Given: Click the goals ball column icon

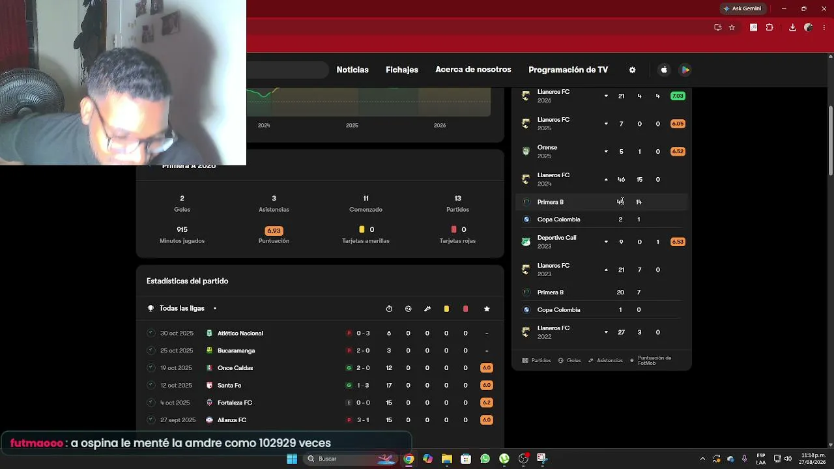Looking at the screenshot, I should click(408, 309).
